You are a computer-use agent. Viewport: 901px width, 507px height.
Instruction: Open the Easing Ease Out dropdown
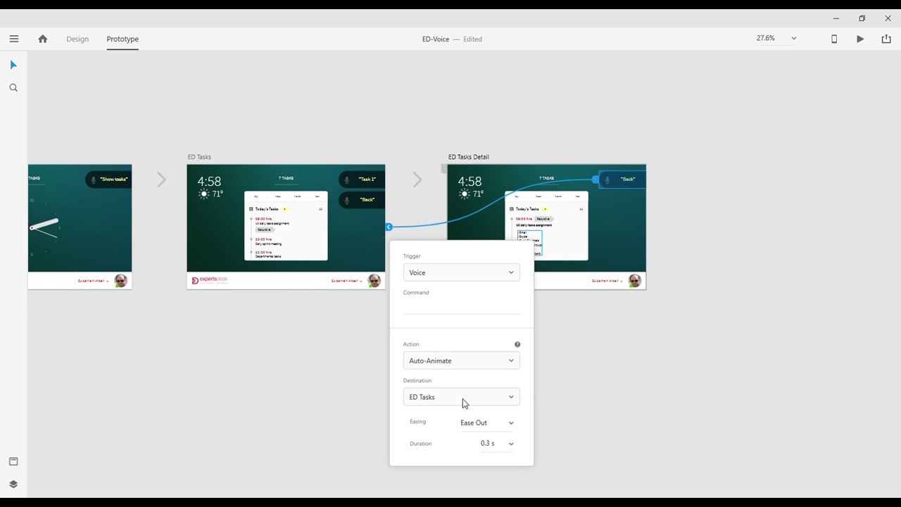tap(487, 423)
